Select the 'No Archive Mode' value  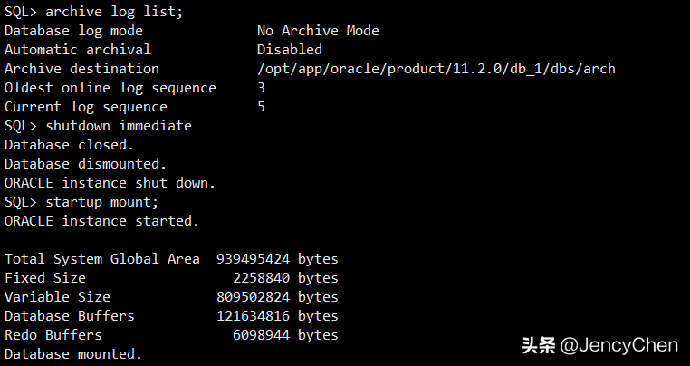point(318,31)
